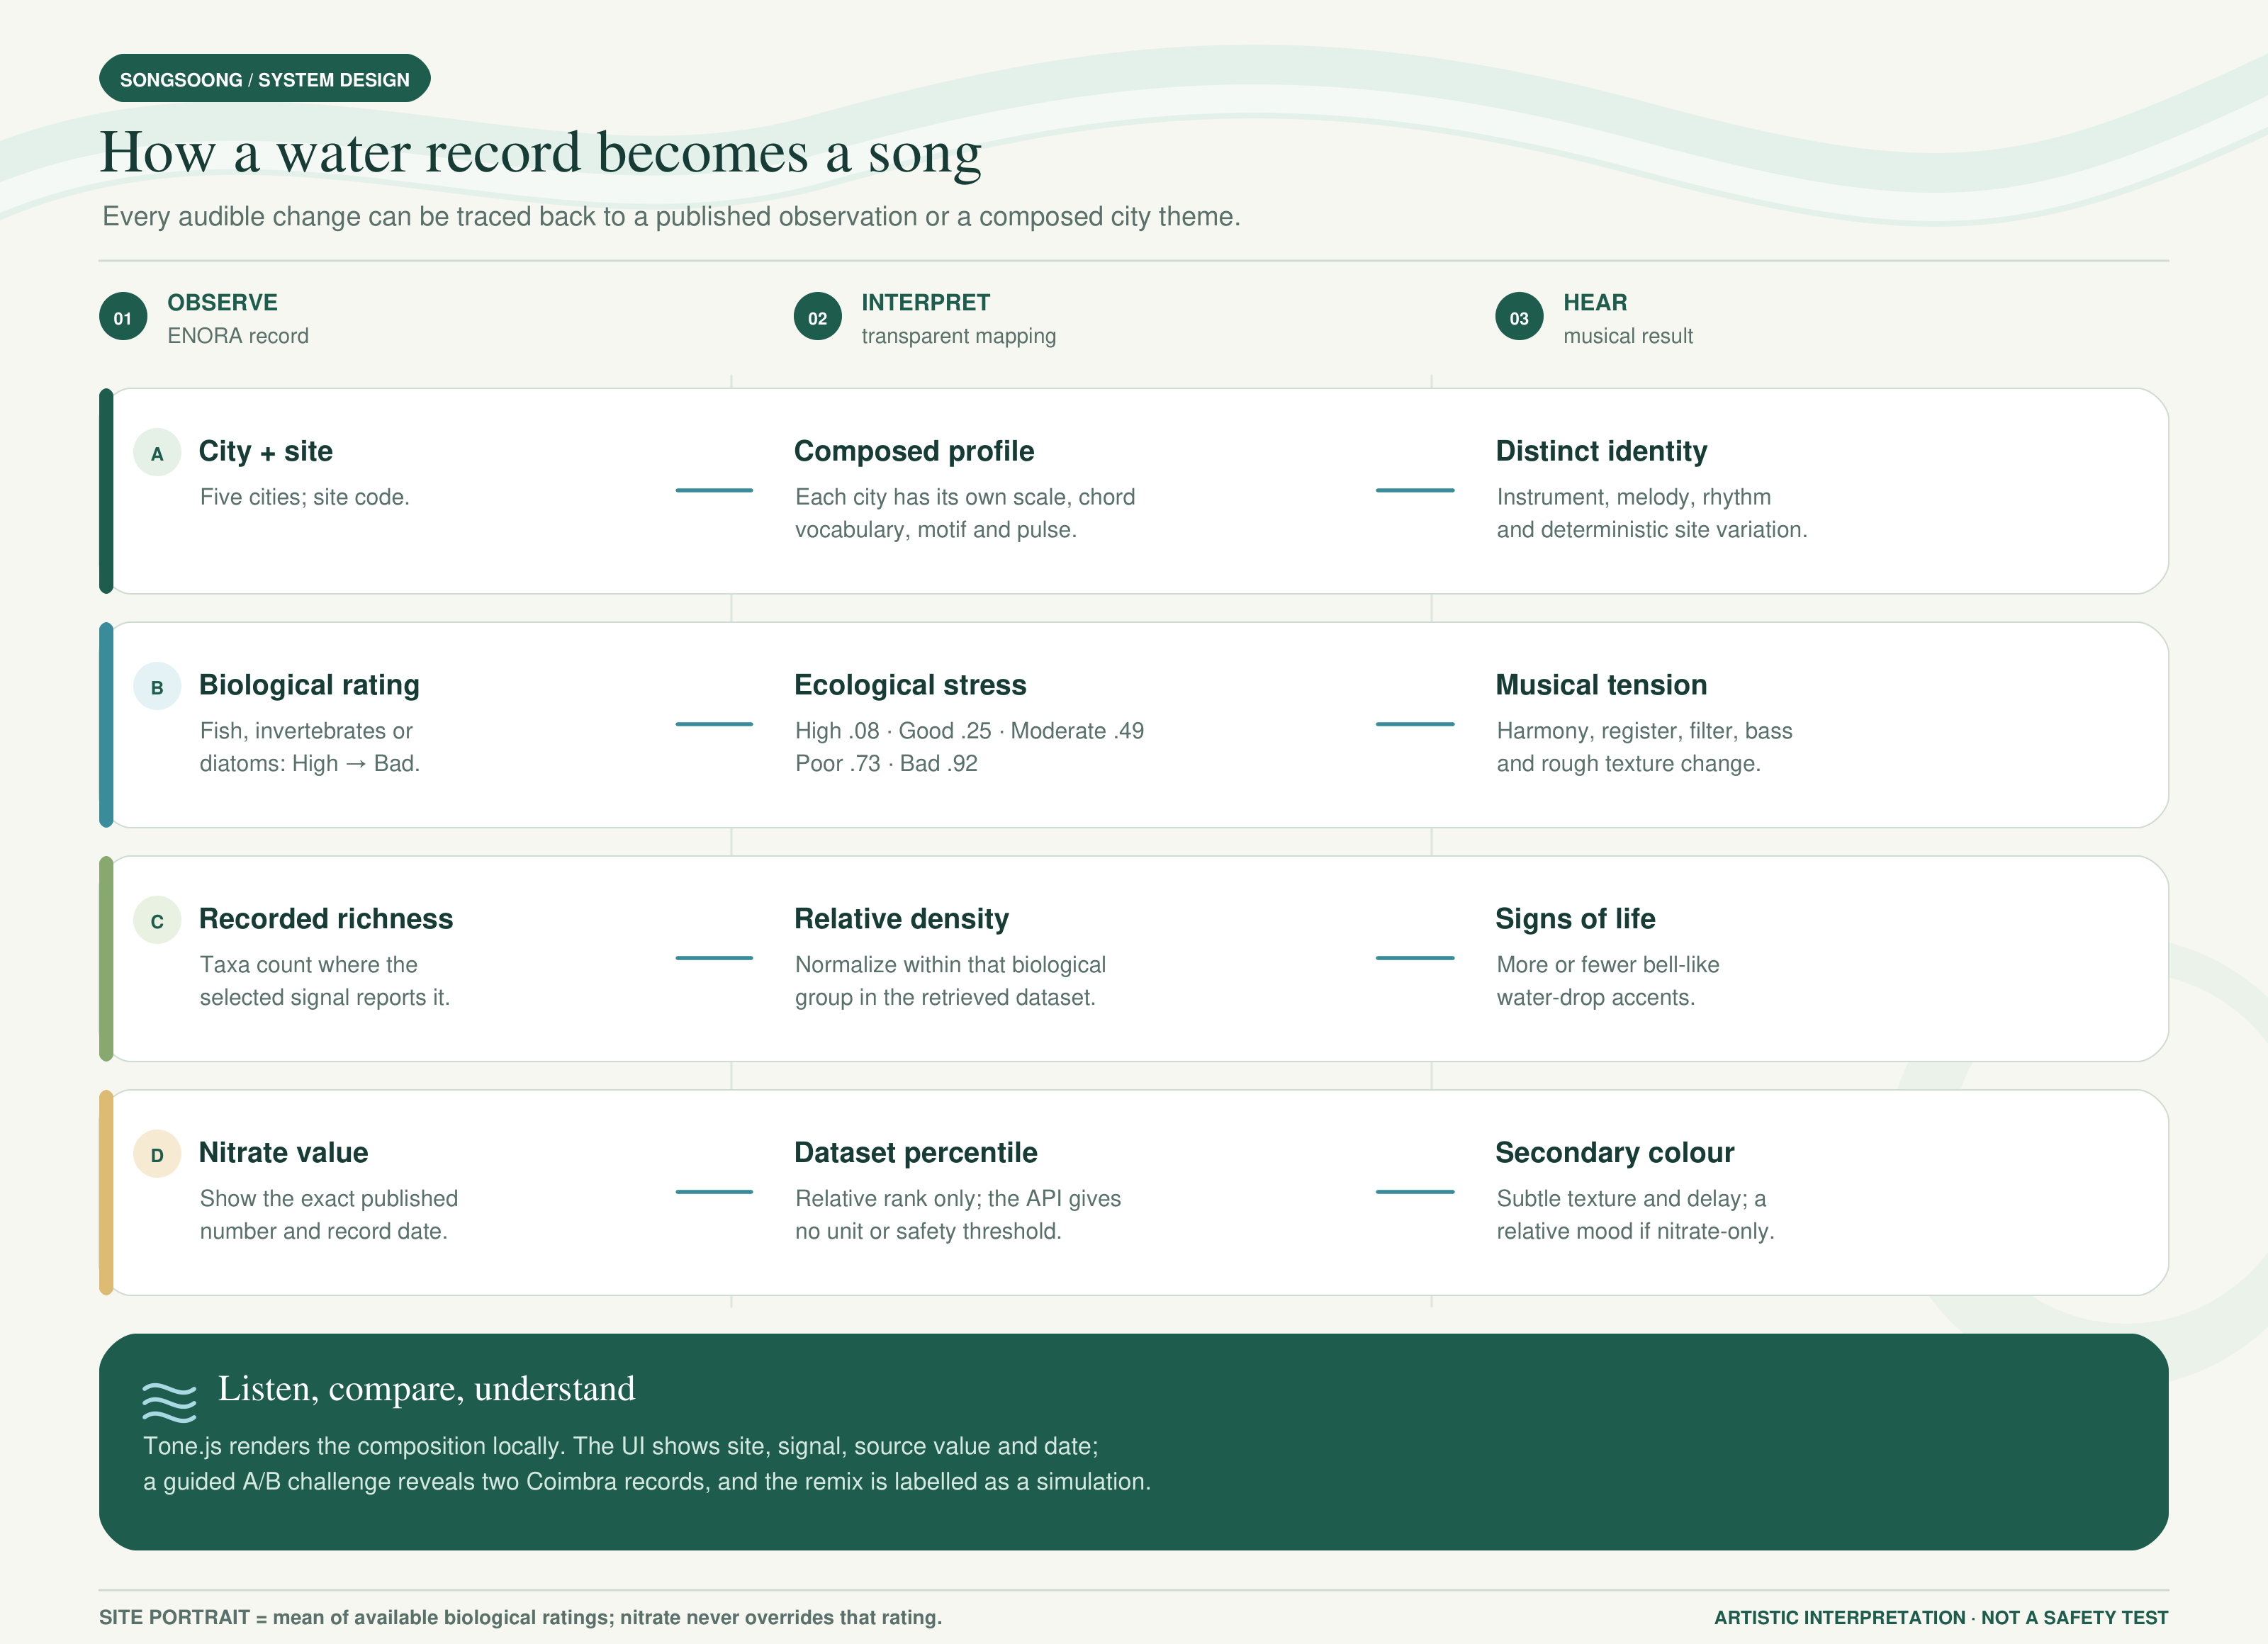The image size is (2268, 1644).
Task: Click the 'Nitrate value' heading
Action: [x=283, y=1153]
